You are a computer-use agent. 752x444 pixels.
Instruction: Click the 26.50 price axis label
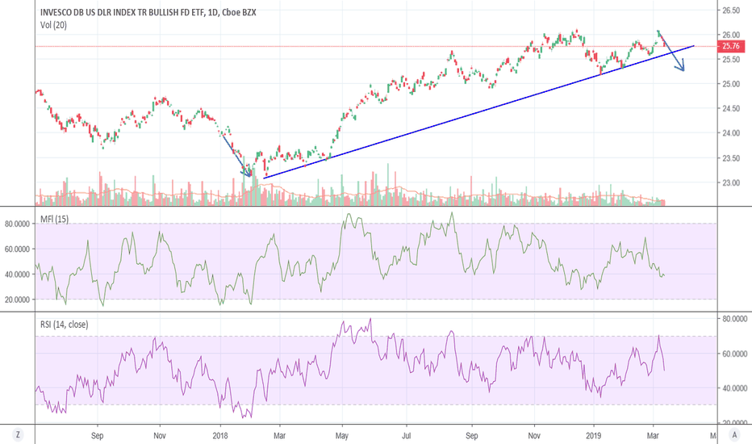tap(731, 10)
